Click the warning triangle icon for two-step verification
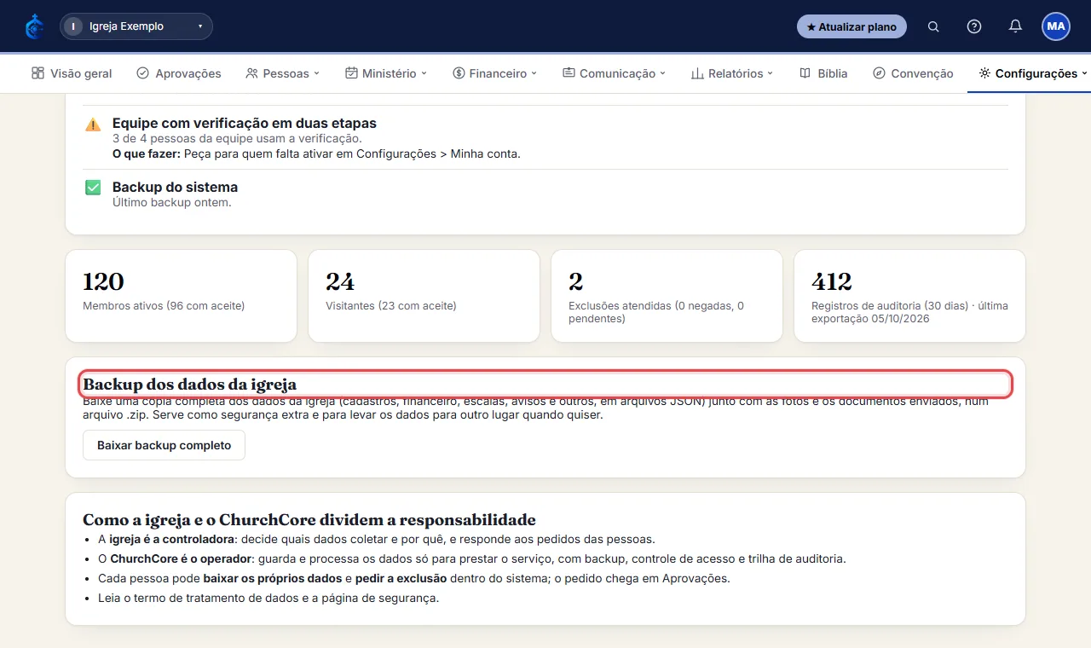The width and height of the screenshot is (1091, 648). [x=93, y=124]
